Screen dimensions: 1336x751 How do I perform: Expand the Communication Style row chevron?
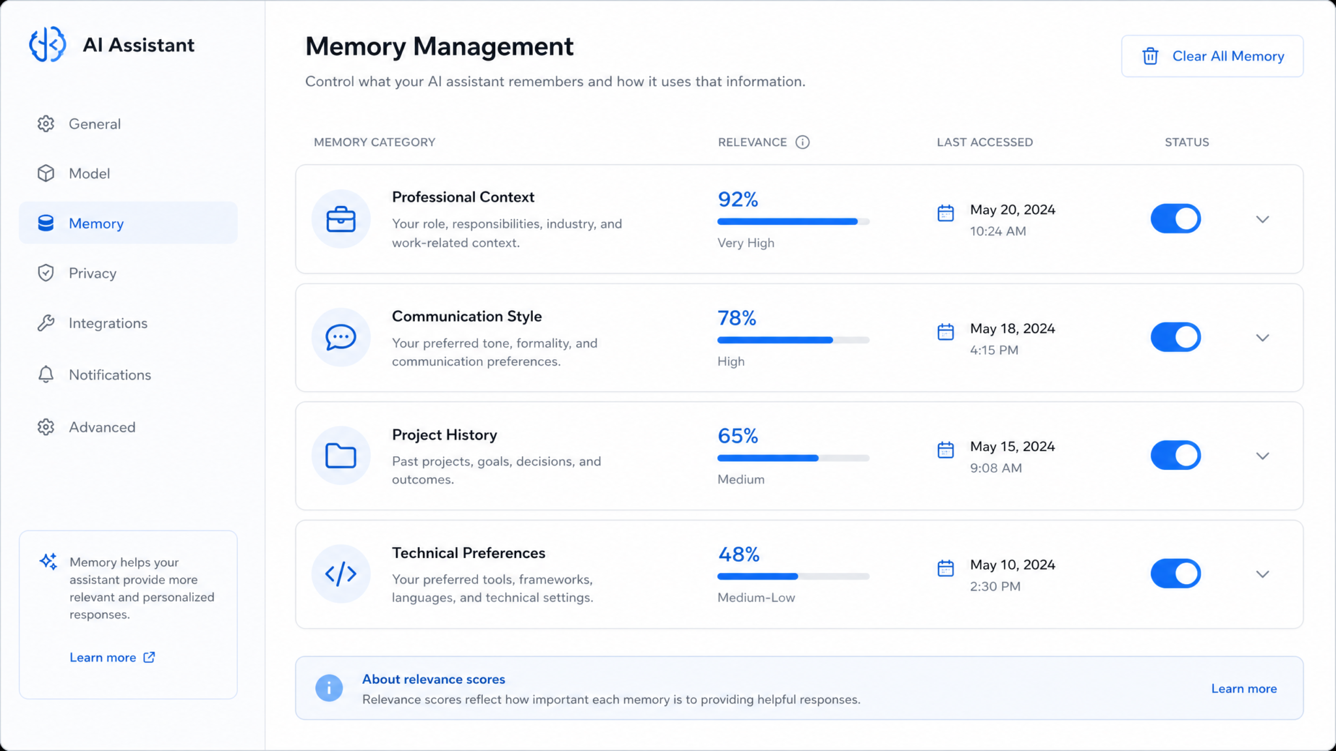click(1262, 338)
